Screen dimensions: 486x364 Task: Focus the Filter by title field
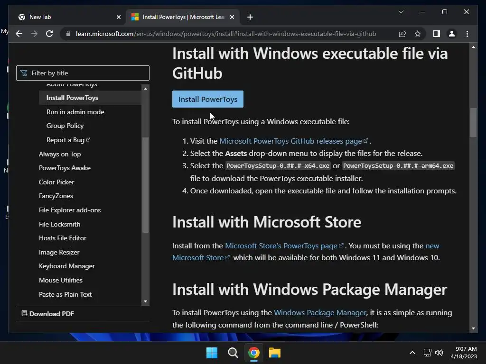pyautogui.click(x=83, y=73)
